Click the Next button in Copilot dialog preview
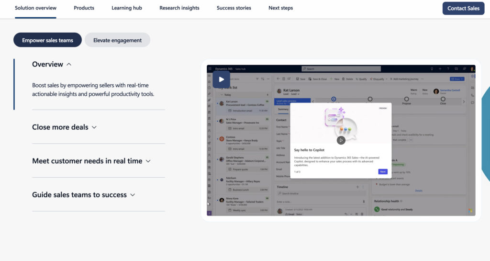 click(x=382, y=171)
